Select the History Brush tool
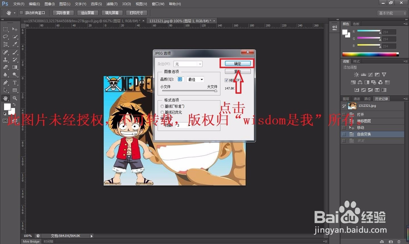409x244 pixels. tap(15, 60)
